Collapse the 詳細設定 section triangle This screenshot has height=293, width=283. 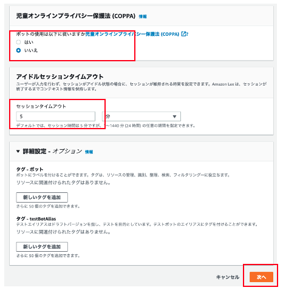[x=18, y=151]
